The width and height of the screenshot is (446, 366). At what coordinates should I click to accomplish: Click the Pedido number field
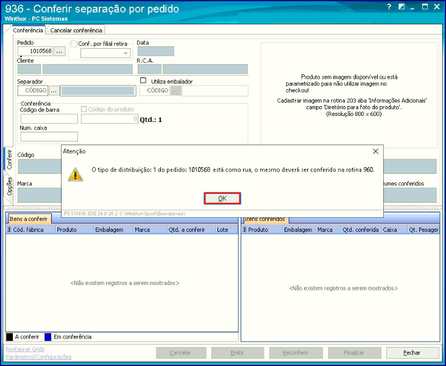pyautogui.click(x=35, y=51)
